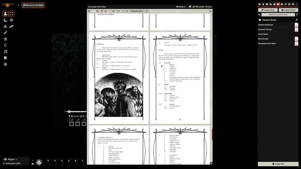Click the header icon left of PDFoundry

point(190,7)
